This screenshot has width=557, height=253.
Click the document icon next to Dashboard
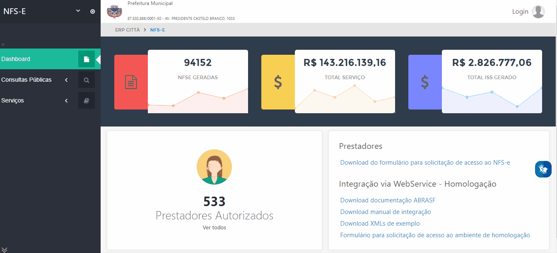[x=87, y=59]
